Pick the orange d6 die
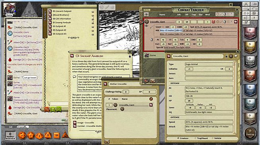The height and width of the screenshot is (145, 260). [x=56, y=135]
